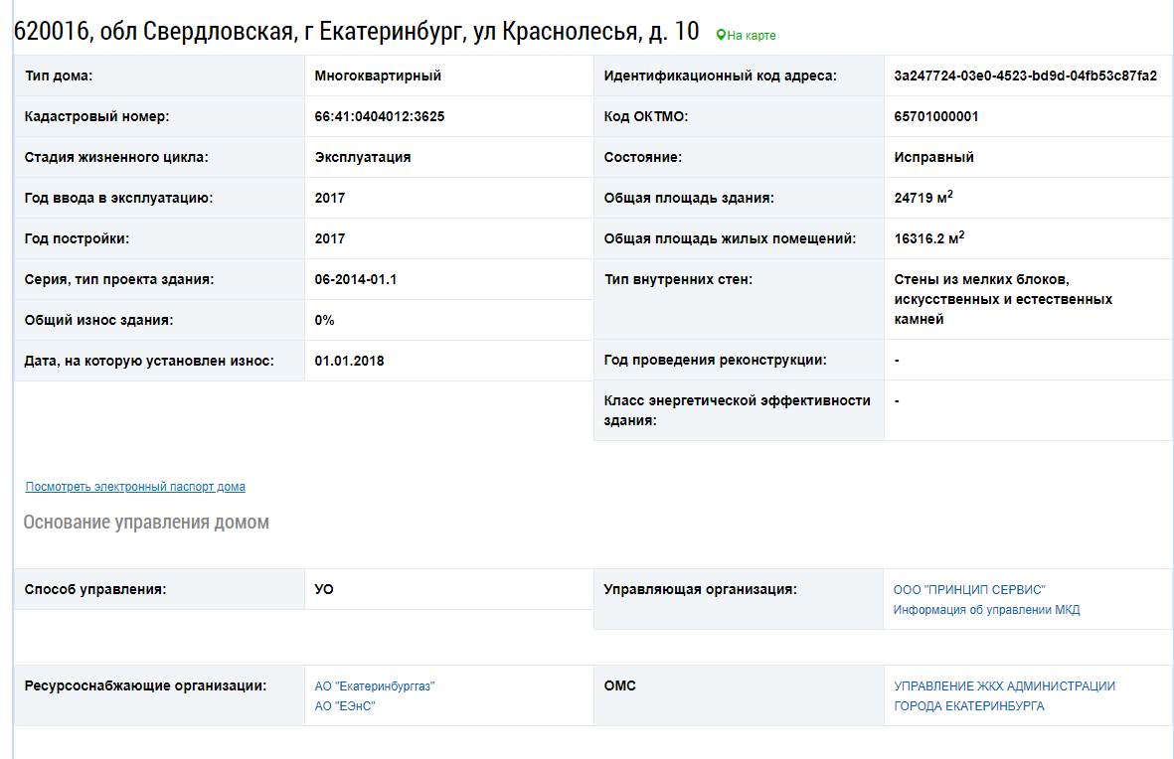Click the Состояние value Исправный
The width and height of the screenshot is (1174, 759).
pos(923,156)
